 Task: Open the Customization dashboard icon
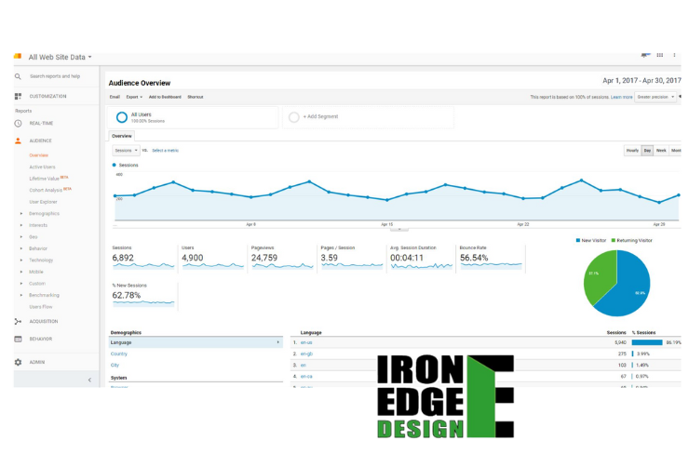(18, 96)
